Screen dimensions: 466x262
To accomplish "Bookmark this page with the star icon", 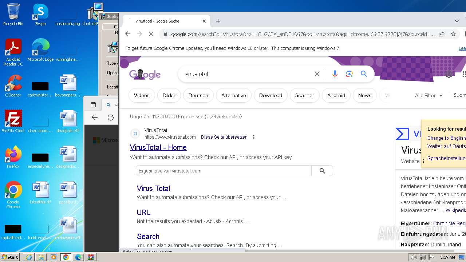I will (x=453, y=34).
